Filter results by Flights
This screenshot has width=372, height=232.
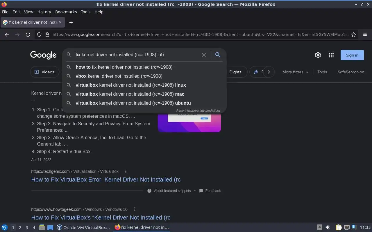point(235,72)
